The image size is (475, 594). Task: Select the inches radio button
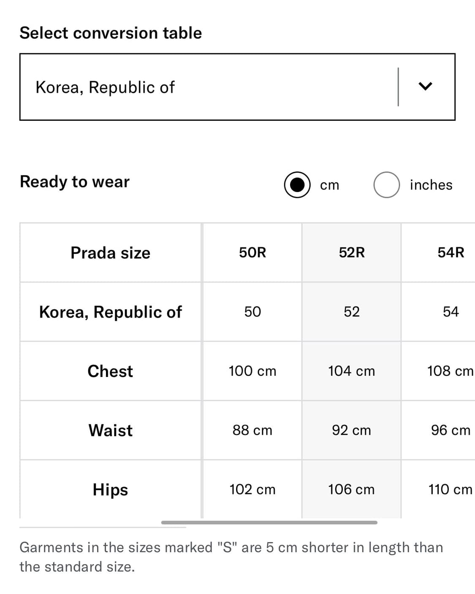click(x=386, y=185)
